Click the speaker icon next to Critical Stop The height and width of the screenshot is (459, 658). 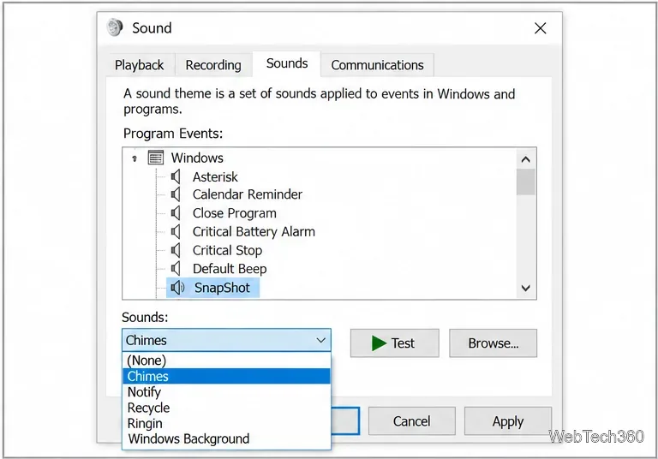(176, 250)
